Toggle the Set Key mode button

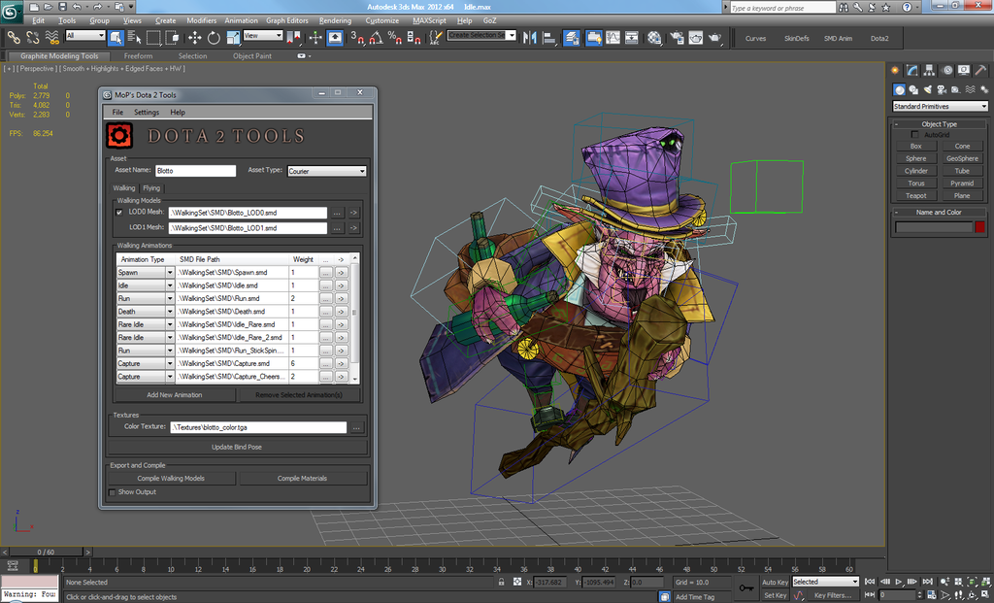pos(775,595)
